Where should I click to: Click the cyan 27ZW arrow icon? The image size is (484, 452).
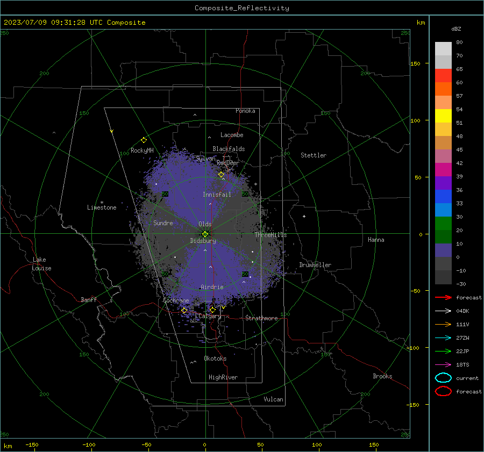click(443, 338)
